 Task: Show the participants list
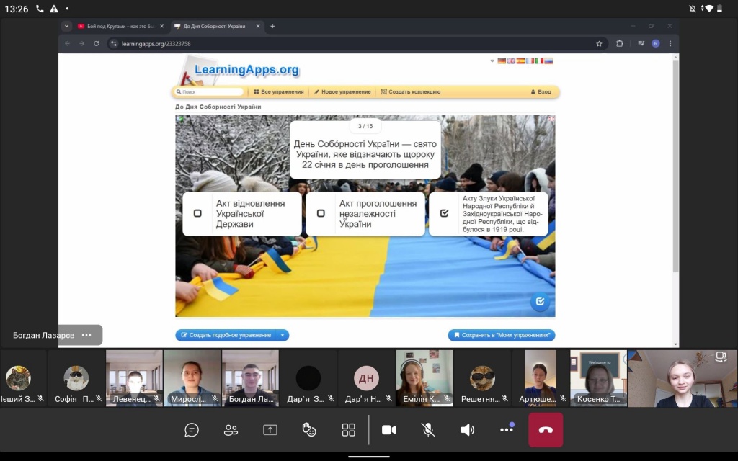click(231, 430)
